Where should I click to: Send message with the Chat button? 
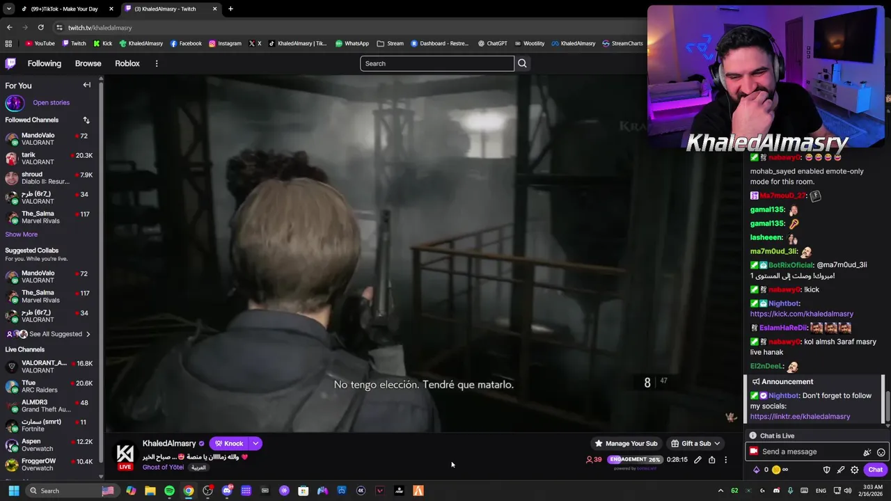[875, 470]
